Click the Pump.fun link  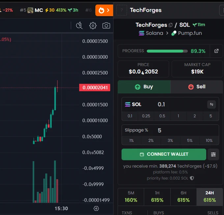tap(186, 33)
